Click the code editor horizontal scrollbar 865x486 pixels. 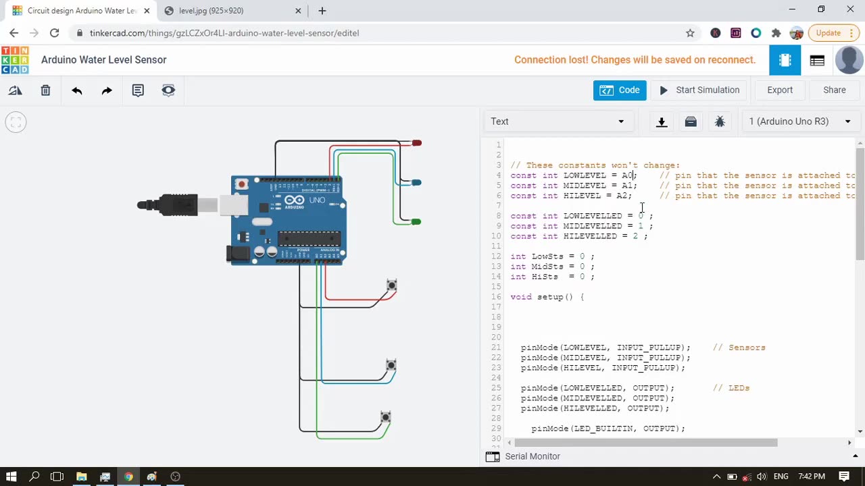click(x=645, y=443)
